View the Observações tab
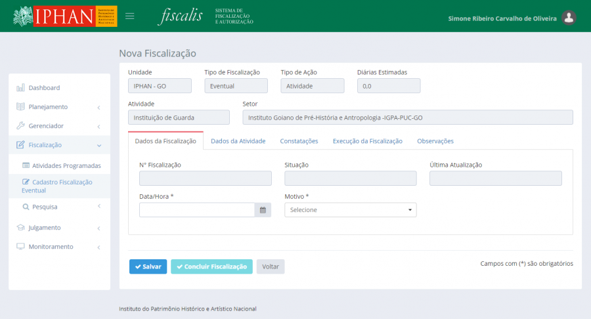Screen dimensions: 591x319 435,141
